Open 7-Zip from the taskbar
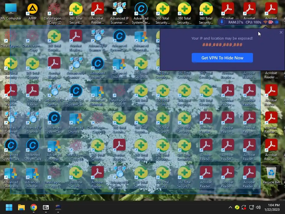The image size is (285, 214). (x=46, y=207)
